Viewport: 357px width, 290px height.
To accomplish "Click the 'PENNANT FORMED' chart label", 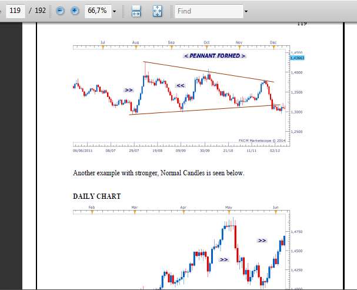I will [x=215, y=56].
